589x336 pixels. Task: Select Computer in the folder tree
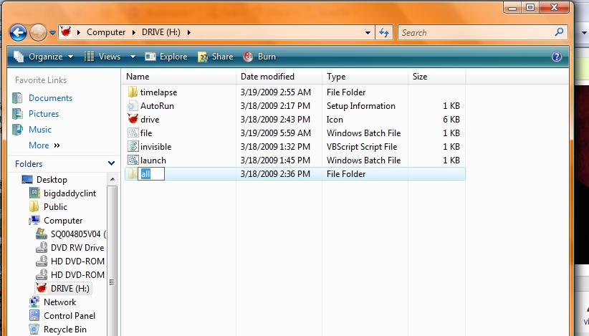point(63,221)
